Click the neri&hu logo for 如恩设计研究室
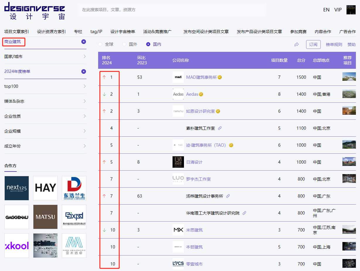360x271 pixels. tap(178, 111)
